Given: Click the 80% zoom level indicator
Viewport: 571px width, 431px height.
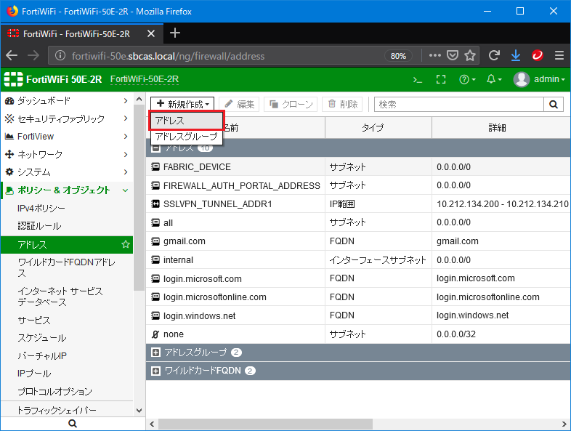Looking at the screenshot, I should pos(398,56).
